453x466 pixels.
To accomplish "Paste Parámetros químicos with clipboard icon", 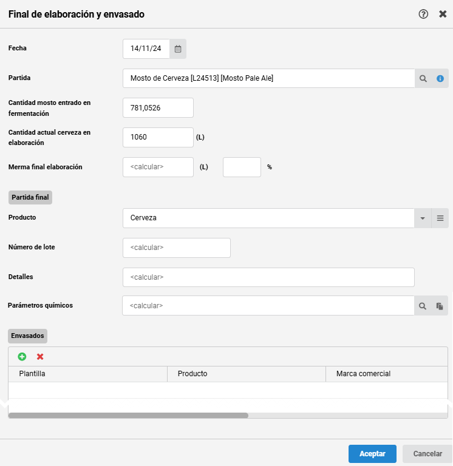I will pos(440,306).
